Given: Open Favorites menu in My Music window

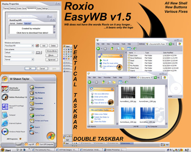Looking at the screenshot, I should pyautogui.click(x=116, y=44).
